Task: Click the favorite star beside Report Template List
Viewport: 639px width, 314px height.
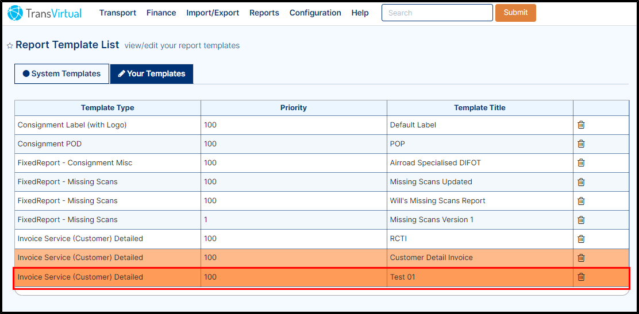Action: click(10, 45)
